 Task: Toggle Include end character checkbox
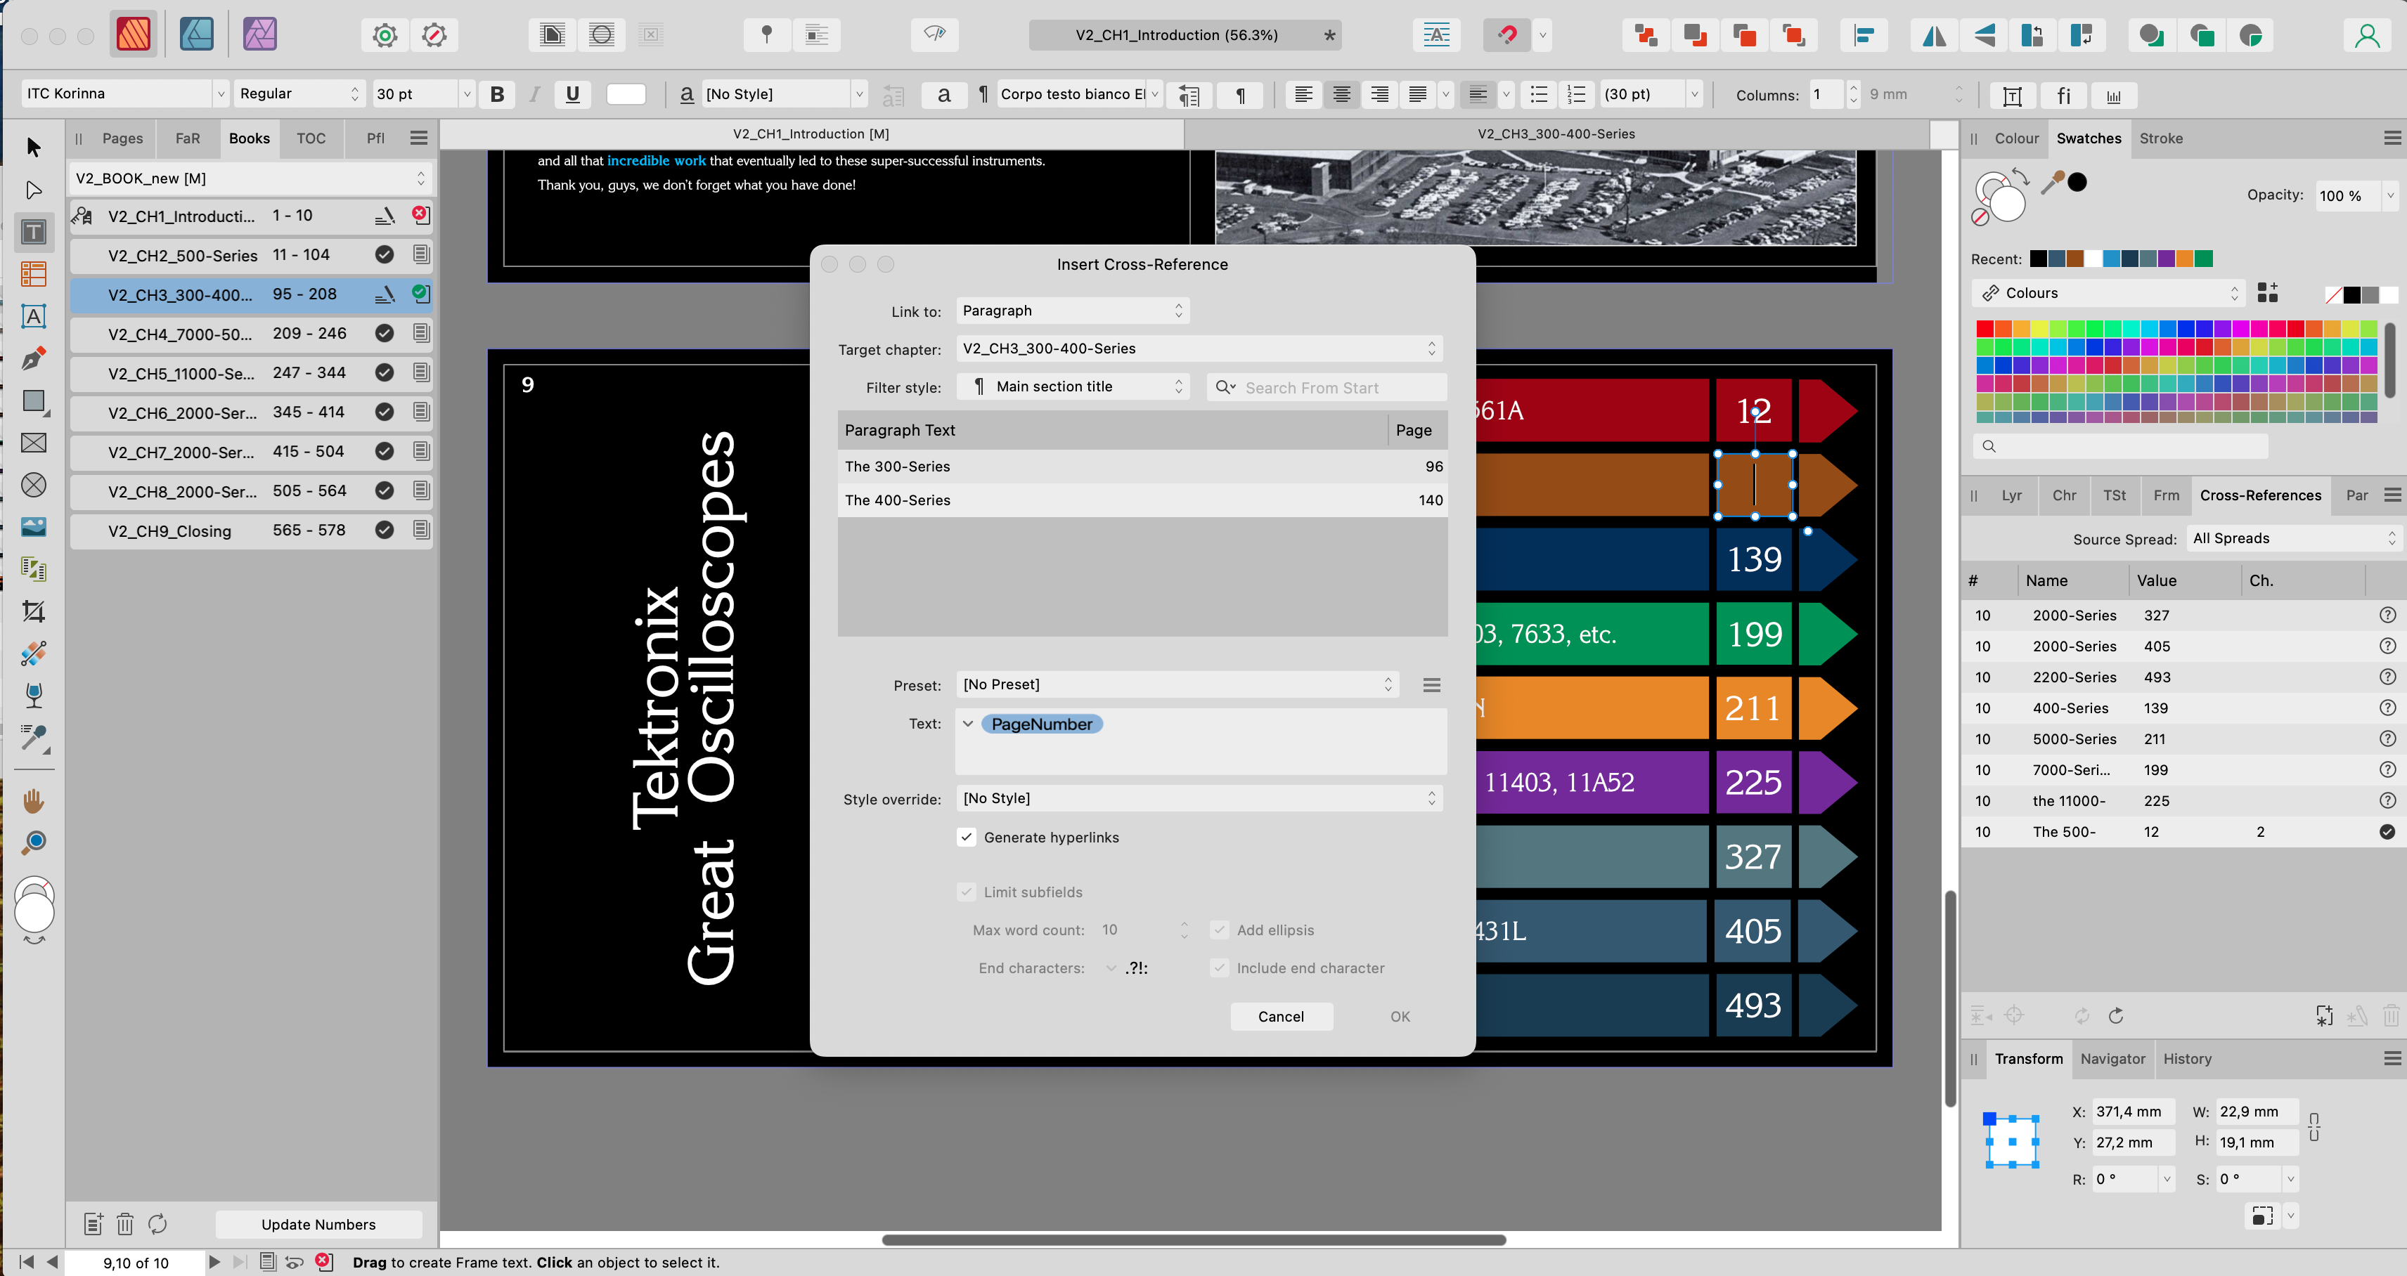(x=1218, y=968)
